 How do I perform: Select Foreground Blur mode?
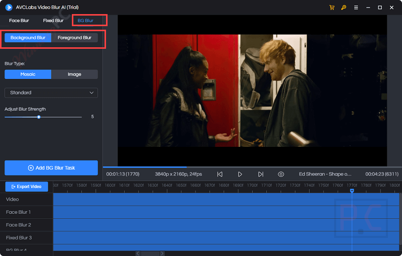pos(74,38)
